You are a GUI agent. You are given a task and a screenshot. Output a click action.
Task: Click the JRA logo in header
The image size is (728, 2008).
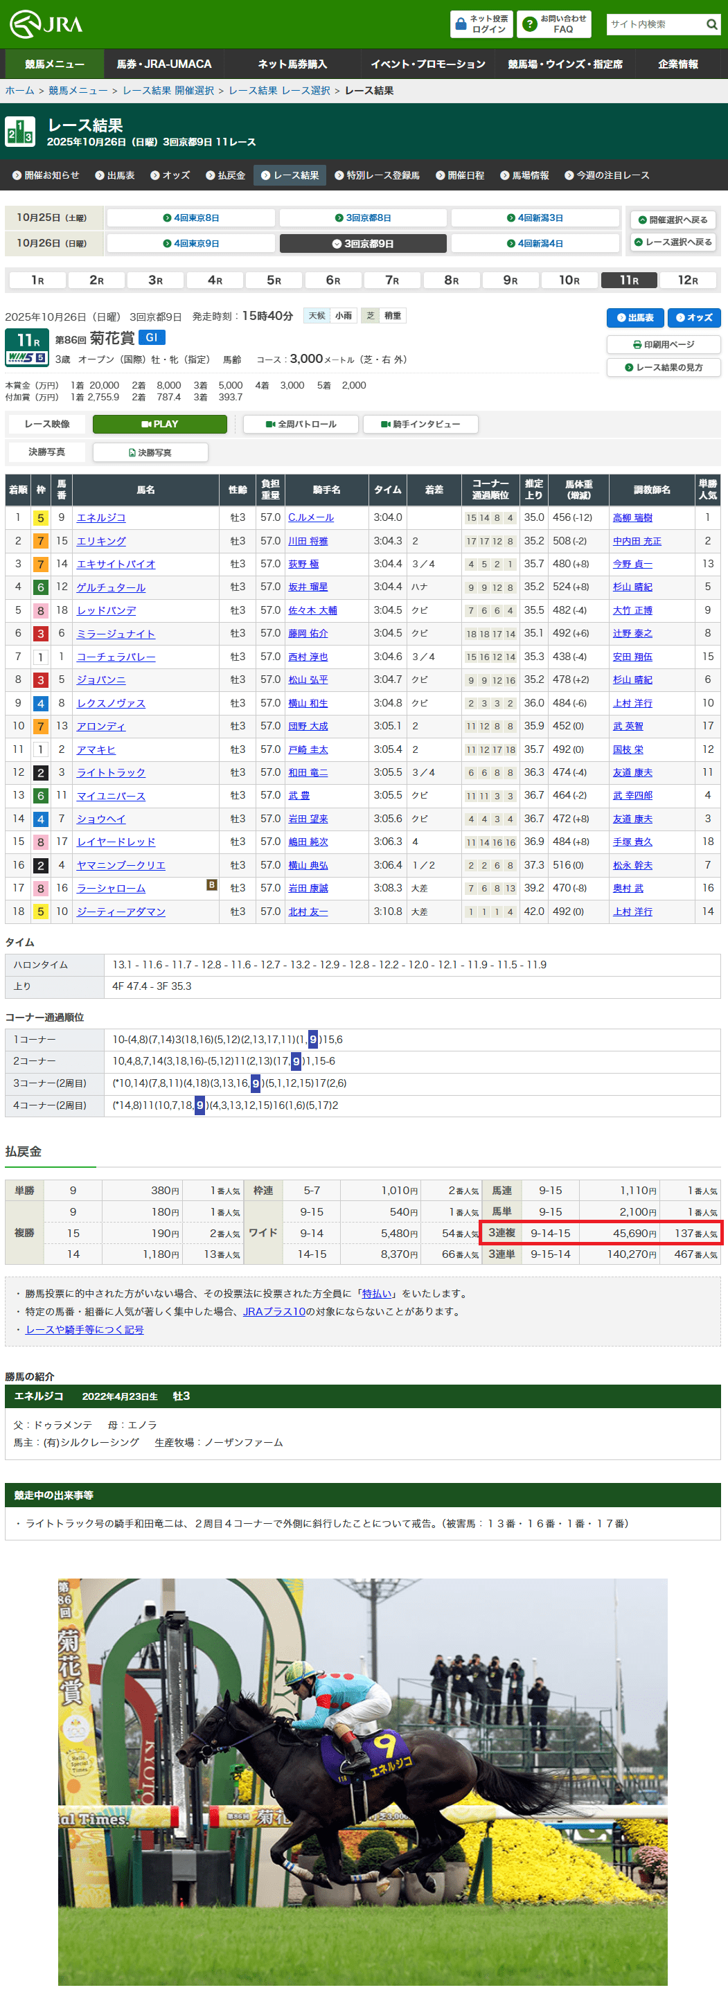tap(46, 24)
